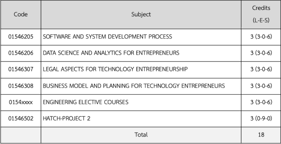The image size is (281, 144).
Task: Select course code 01546205
Action: [21, 37]
